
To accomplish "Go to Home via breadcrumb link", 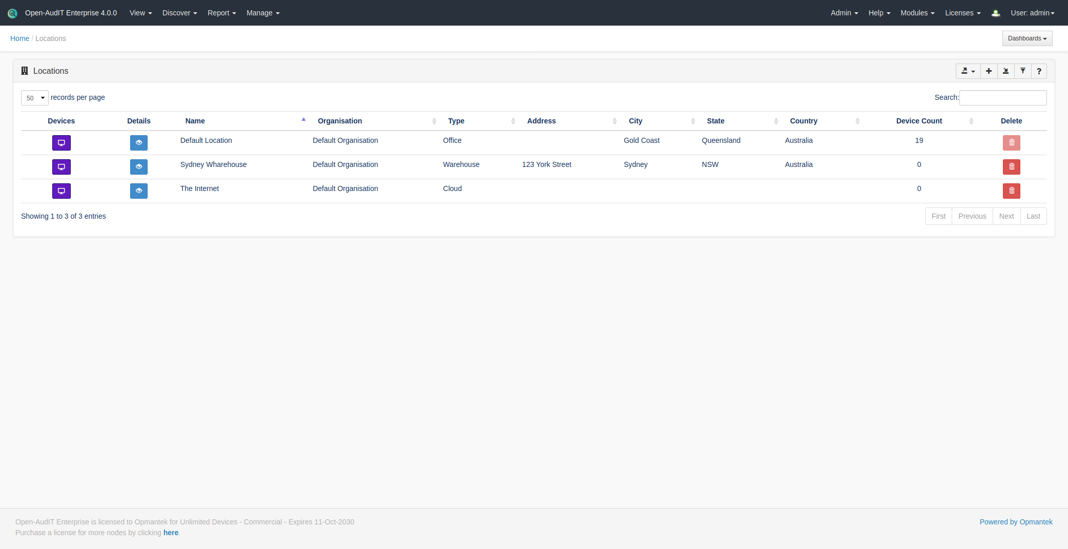I will (x=19, y=38).
